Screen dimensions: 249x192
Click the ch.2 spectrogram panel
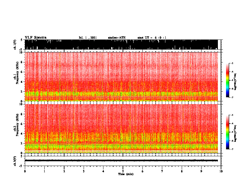click(121, 129)
